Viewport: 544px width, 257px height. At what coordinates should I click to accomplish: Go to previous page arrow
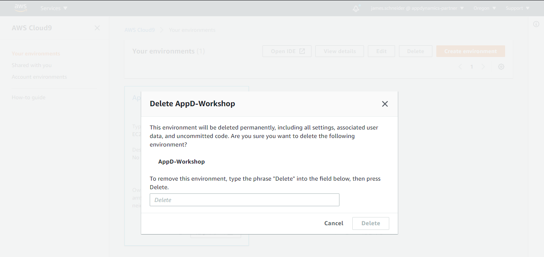[460, 67]
